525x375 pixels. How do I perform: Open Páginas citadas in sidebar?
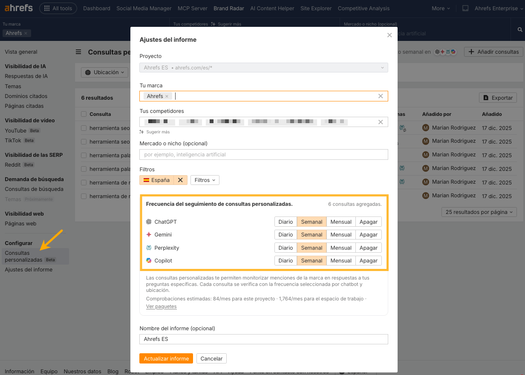[24, 106]
